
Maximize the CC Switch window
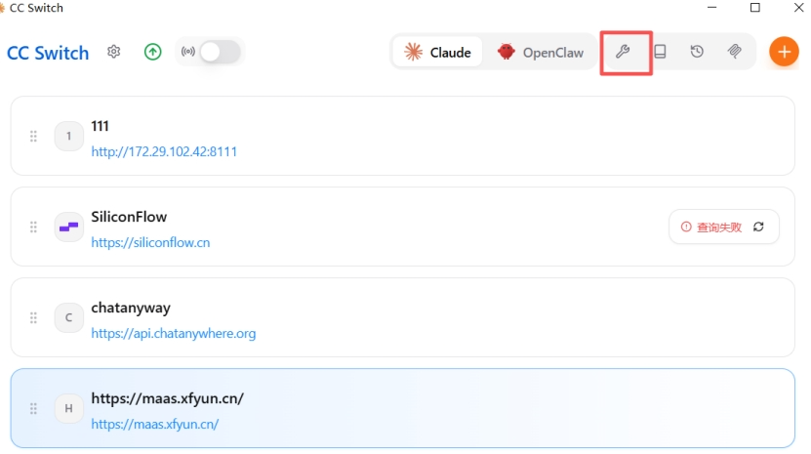coord(755,7)
